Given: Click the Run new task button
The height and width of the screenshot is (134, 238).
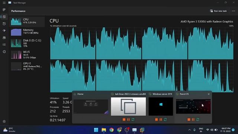Looking at the screenshot, I should tap(218, 11).
